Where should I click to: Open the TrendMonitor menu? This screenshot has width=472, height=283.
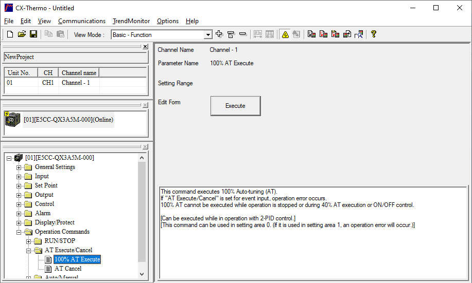point(131,21)
